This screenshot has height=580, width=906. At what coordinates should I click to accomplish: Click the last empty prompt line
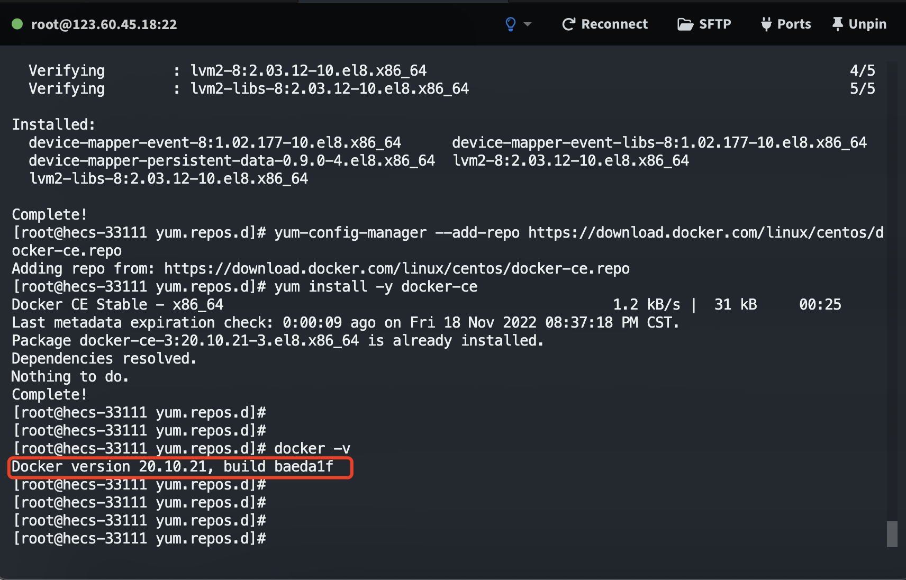(x=139, y=539)
